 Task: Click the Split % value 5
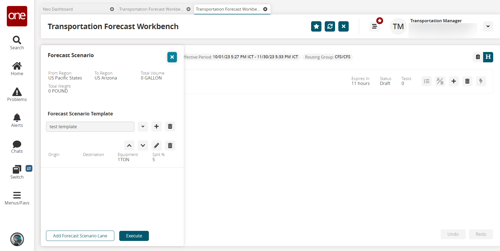pyautogui.click(x=154, y=160)
